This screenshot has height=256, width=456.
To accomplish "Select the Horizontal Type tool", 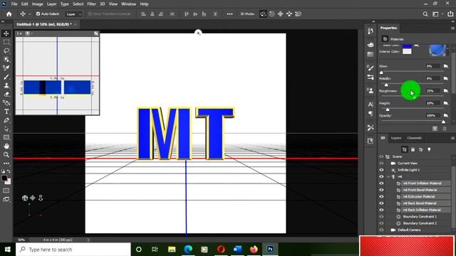I will pos(6,112).
